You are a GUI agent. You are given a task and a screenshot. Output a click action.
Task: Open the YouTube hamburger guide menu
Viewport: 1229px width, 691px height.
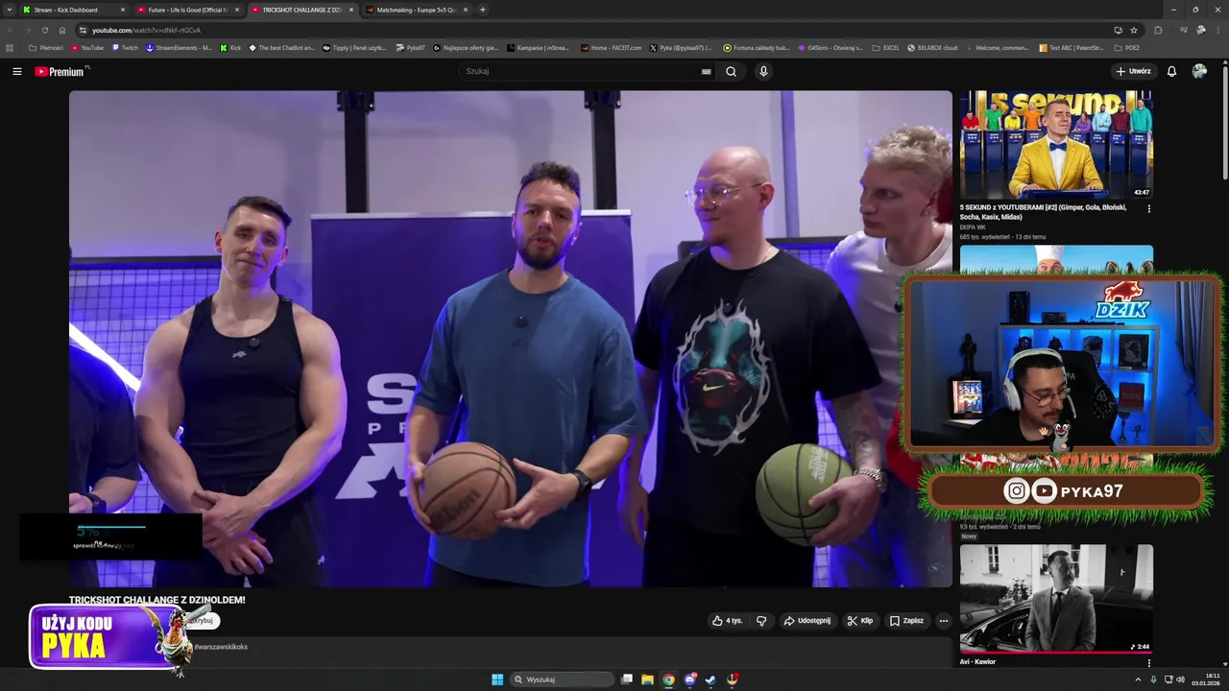tap(16, 71)
